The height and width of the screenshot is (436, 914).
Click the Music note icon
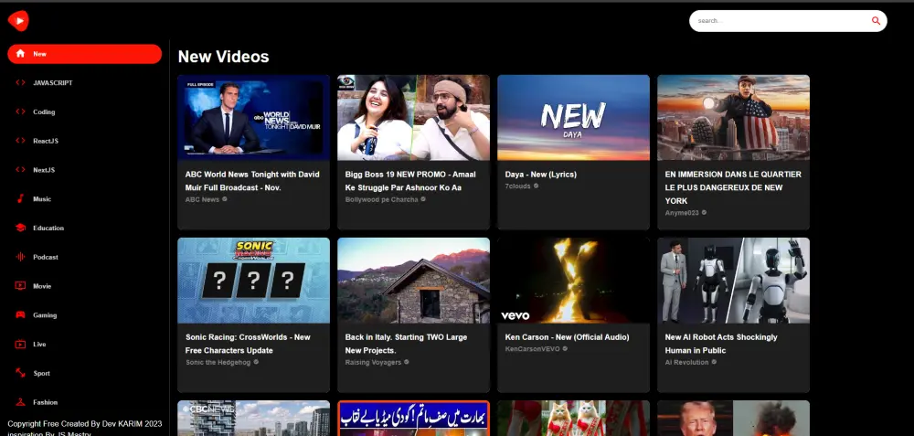pos(20,198)
